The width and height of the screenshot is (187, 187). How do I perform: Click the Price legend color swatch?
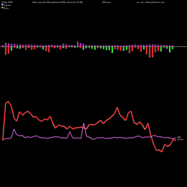point(2,8)
